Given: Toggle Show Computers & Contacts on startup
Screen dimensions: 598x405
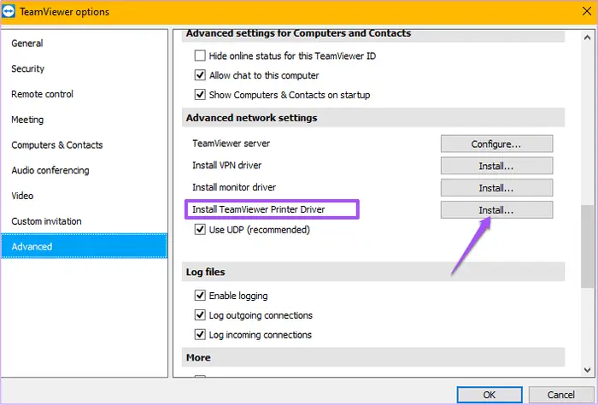Looking at the screenshot, I should tap(200, 95).
